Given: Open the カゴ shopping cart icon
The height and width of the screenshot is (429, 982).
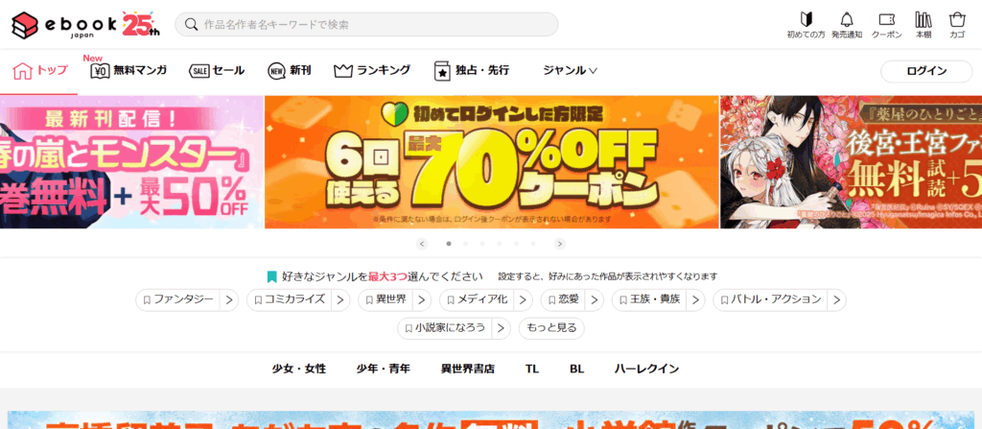Looking at the screenshot, I should click(957, 25).
